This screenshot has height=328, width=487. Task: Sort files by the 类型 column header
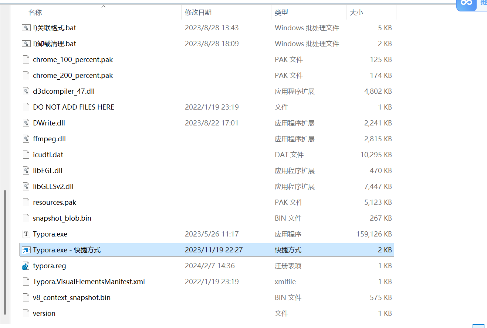click(x=281, y=13)
